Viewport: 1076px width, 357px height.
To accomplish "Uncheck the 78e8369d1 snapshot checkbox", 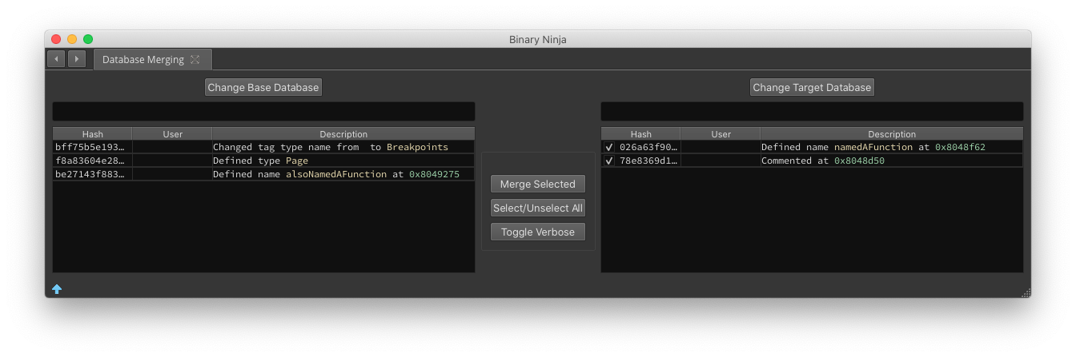I will click(x=609, y=161).
